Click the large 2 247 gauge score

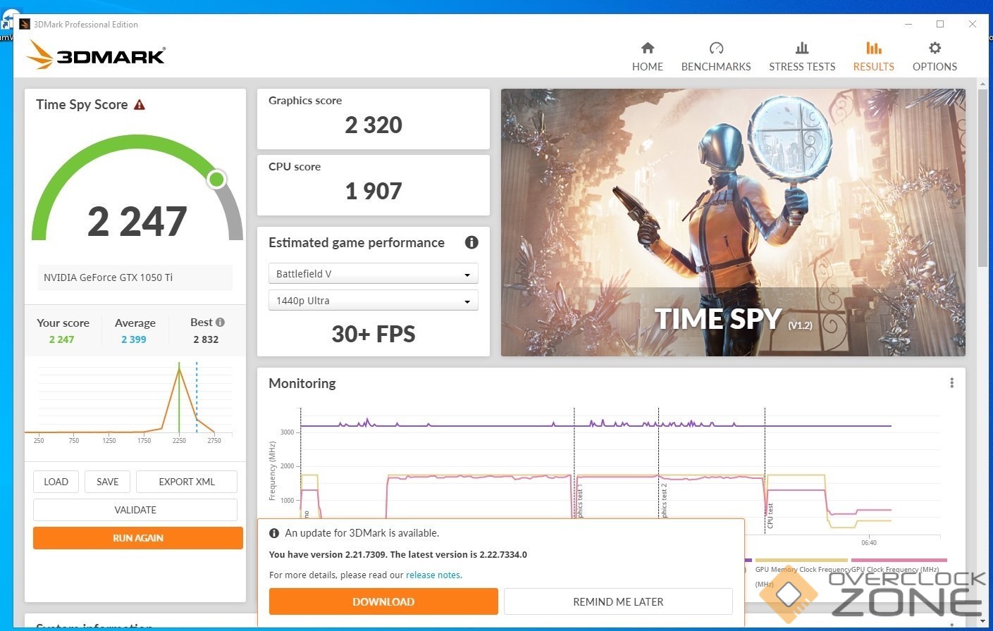pyautogui.click(x=137, y=221)
